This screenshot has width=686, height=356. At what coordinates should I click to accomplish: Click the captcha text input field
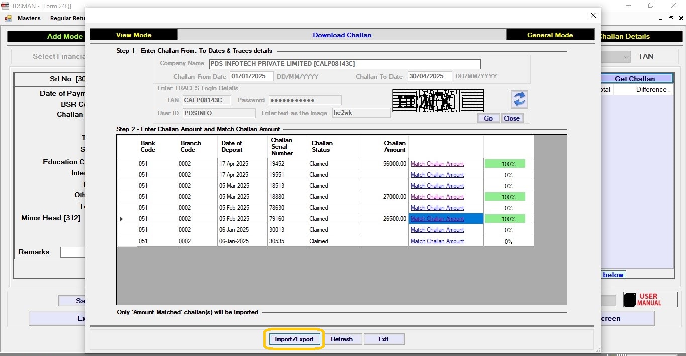pyautogui.click(x=361, y=113)
